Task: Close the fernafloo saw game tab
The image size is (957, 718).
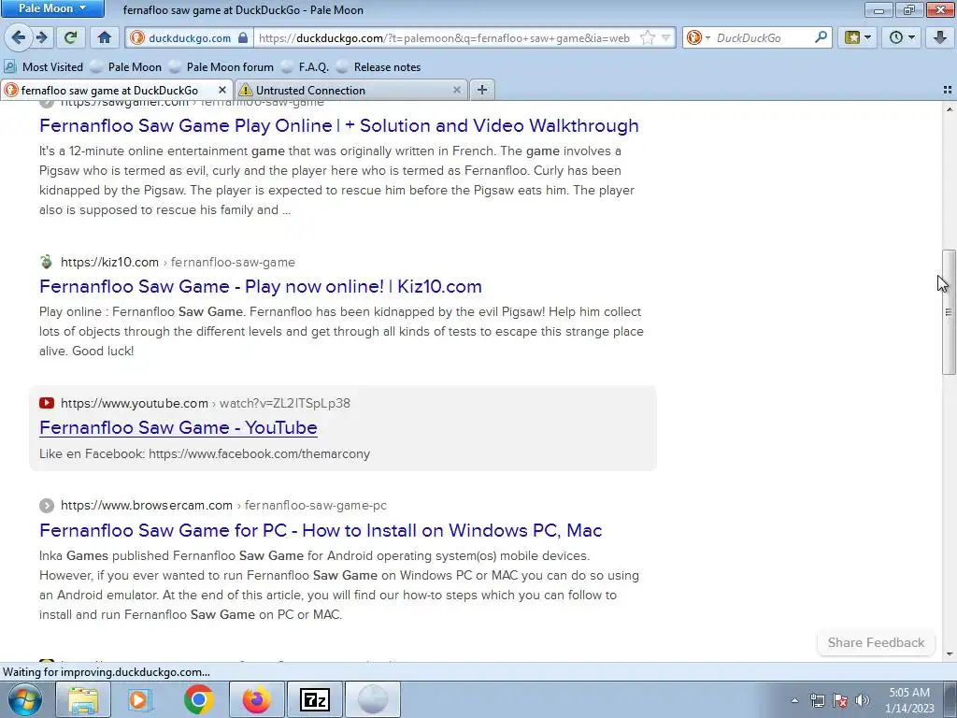Action: click(x=222, y=91)
